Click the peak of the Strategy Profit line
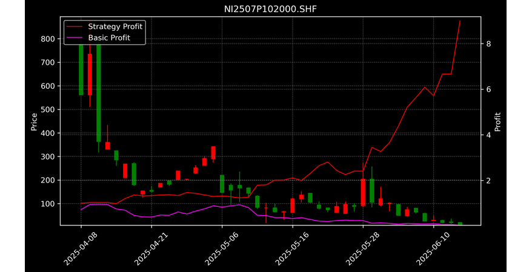 (460, 21)
